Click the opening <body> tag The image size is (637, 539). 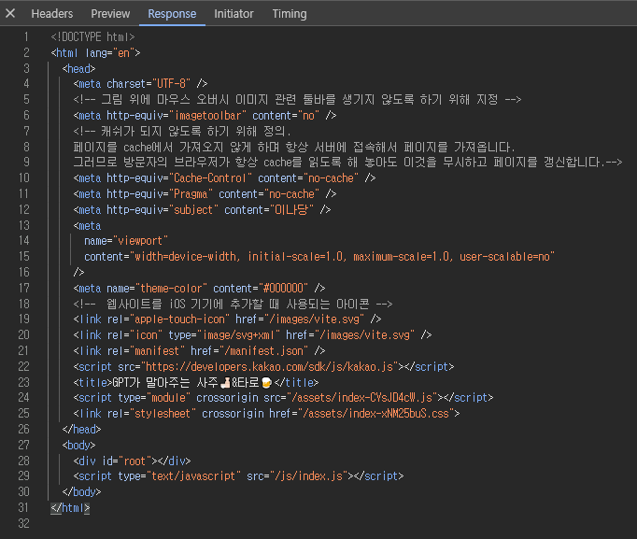click(78, 446)
